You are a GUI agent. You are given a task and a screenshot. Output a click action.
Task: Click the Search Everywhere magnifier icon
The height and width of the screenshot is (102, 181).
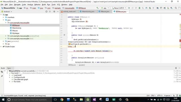[176, 8]
